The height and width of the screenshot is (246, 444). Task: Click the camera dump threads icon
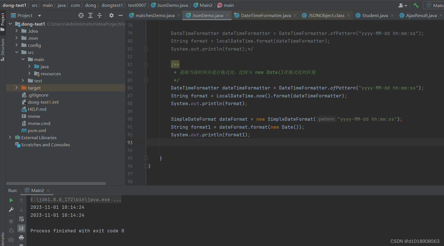pyautogui.click(x=11, y=240)
